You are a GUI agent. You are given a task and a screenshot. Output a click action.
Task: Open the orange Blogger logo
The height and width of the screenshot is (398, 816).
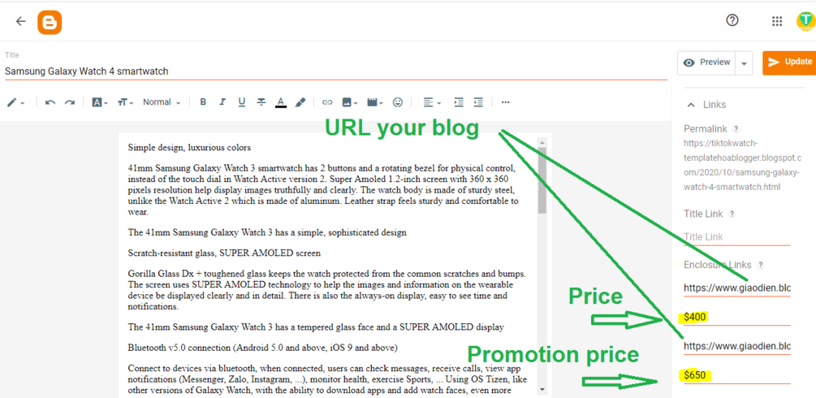(x=50, y=22)
